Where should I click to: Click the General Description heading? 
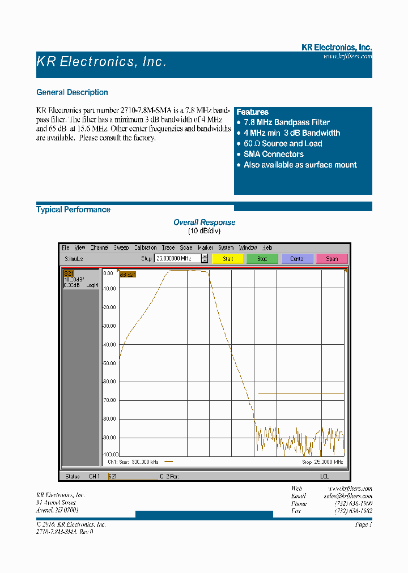point(72,92)
